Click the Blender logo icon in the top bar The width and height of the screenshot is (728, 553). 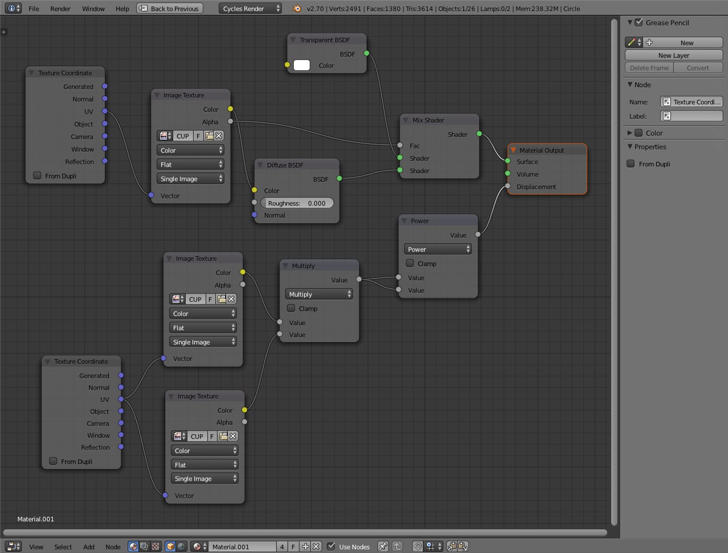tap(296, 8)
